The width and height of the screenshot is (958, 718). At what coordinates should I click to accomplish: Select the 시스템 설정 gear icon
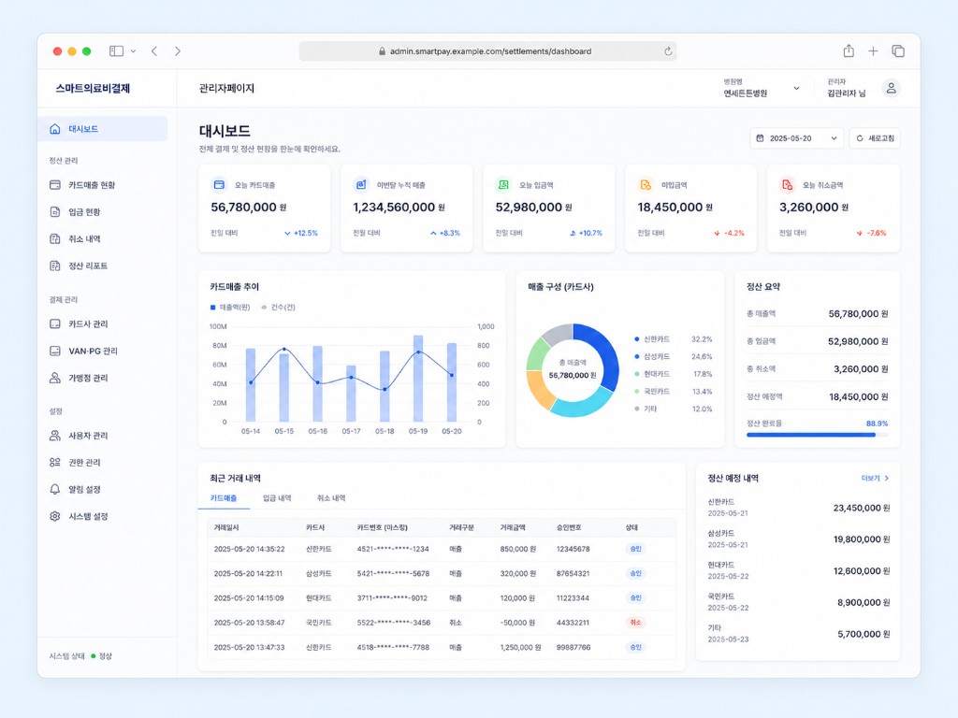tap(55, 516)
